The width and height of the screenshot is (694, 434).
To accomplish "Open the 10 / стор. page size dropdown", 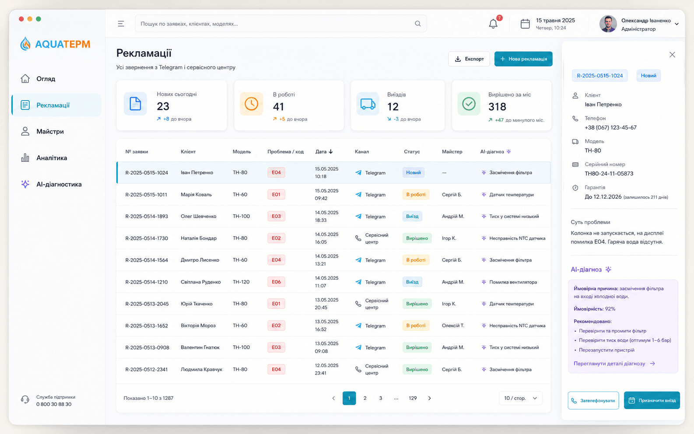I will tap(521, 398).
